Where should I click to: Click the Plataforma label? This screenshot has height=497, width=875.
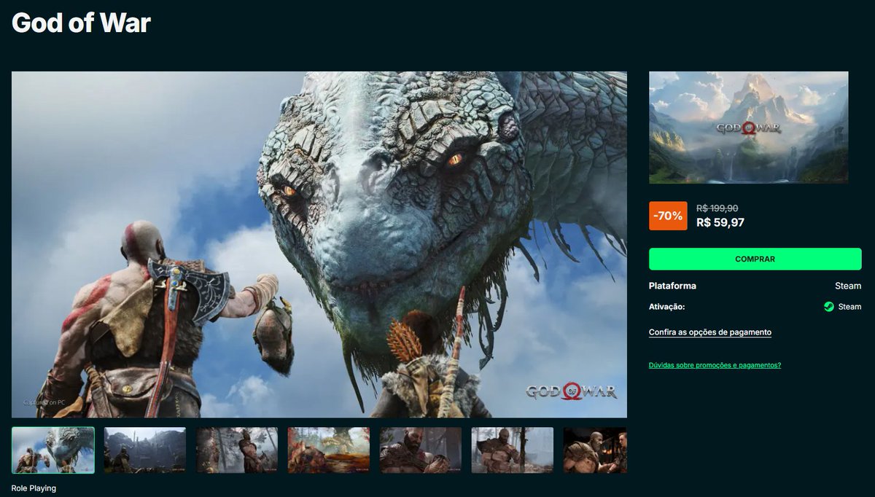coord(672,286)
